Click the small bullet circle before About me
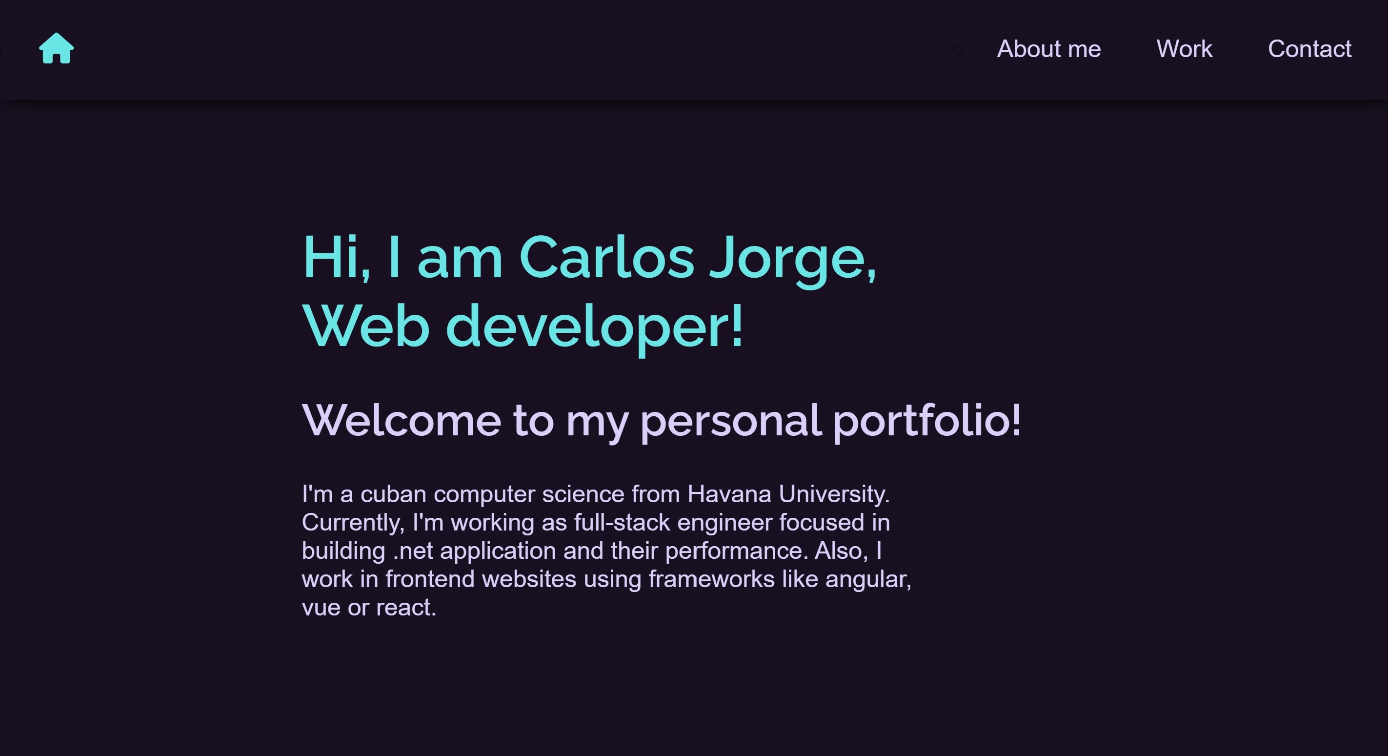 (958, 50)
